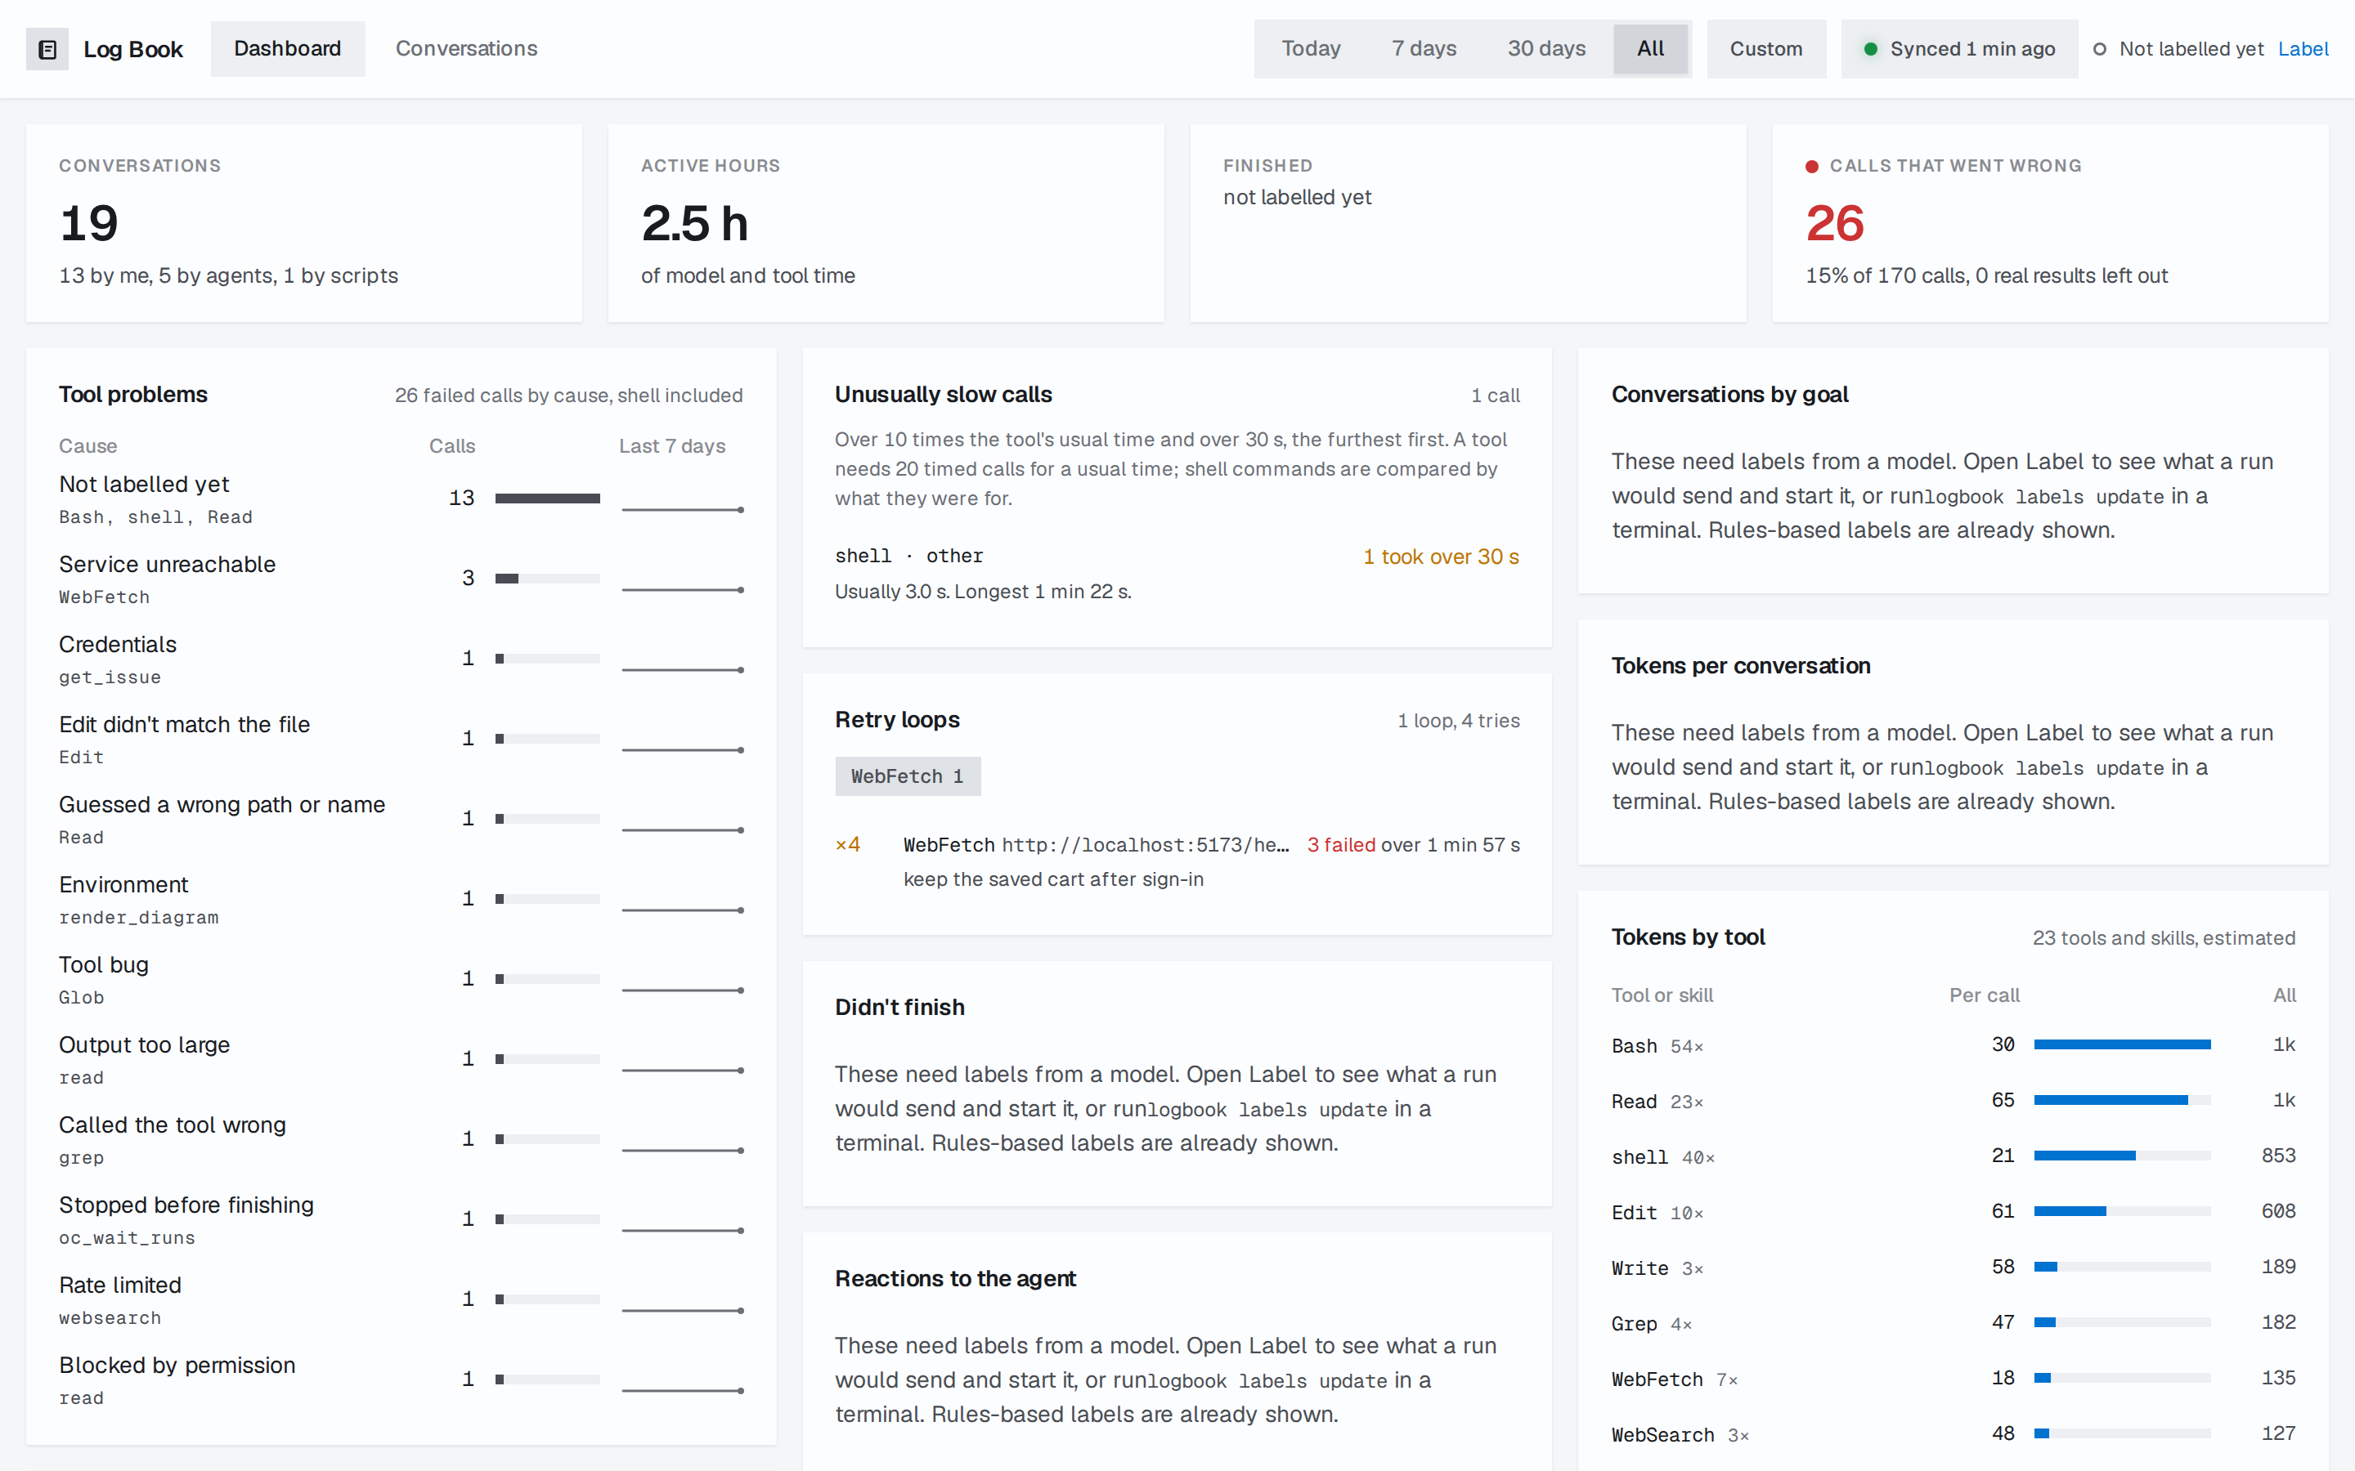This screenshot has height=1471, width=2355.
Task: Open the Custom date range
Action: pos(1765,49)
